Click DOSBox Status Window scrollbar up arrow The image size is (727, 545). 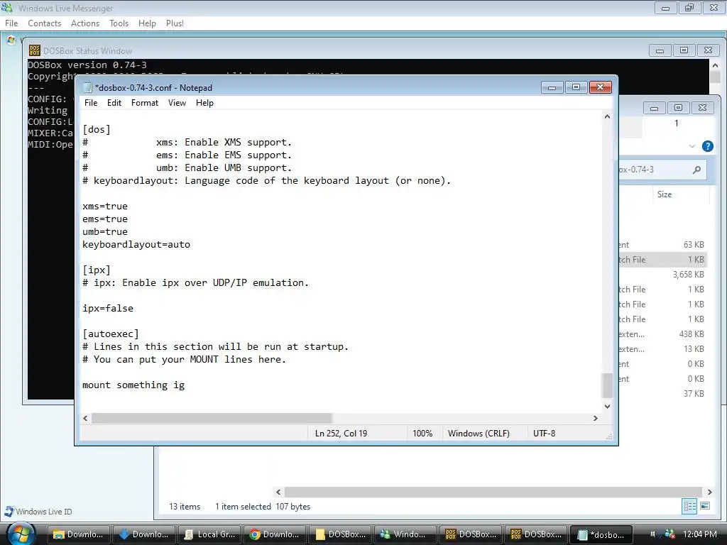[x=715, y=65]
